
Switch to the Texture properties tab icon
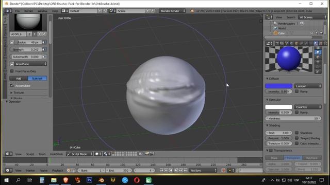pos(321,43)
